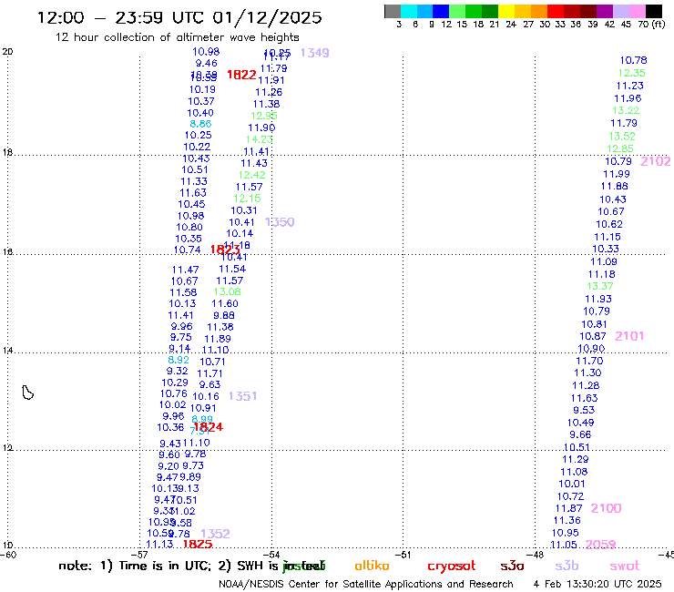Viewport: 674px width, 592px height.
Task: Click the '12:00 – 23:59 UTC 01/12/2025' title
Action: pyautogui.click(x=179, y=17)
